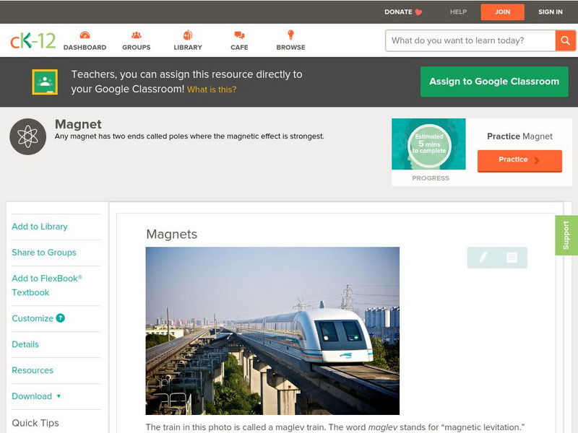Click the PROGRESS label
The height and width of the screenshot is (433, 578).
(x=431, y=178)
